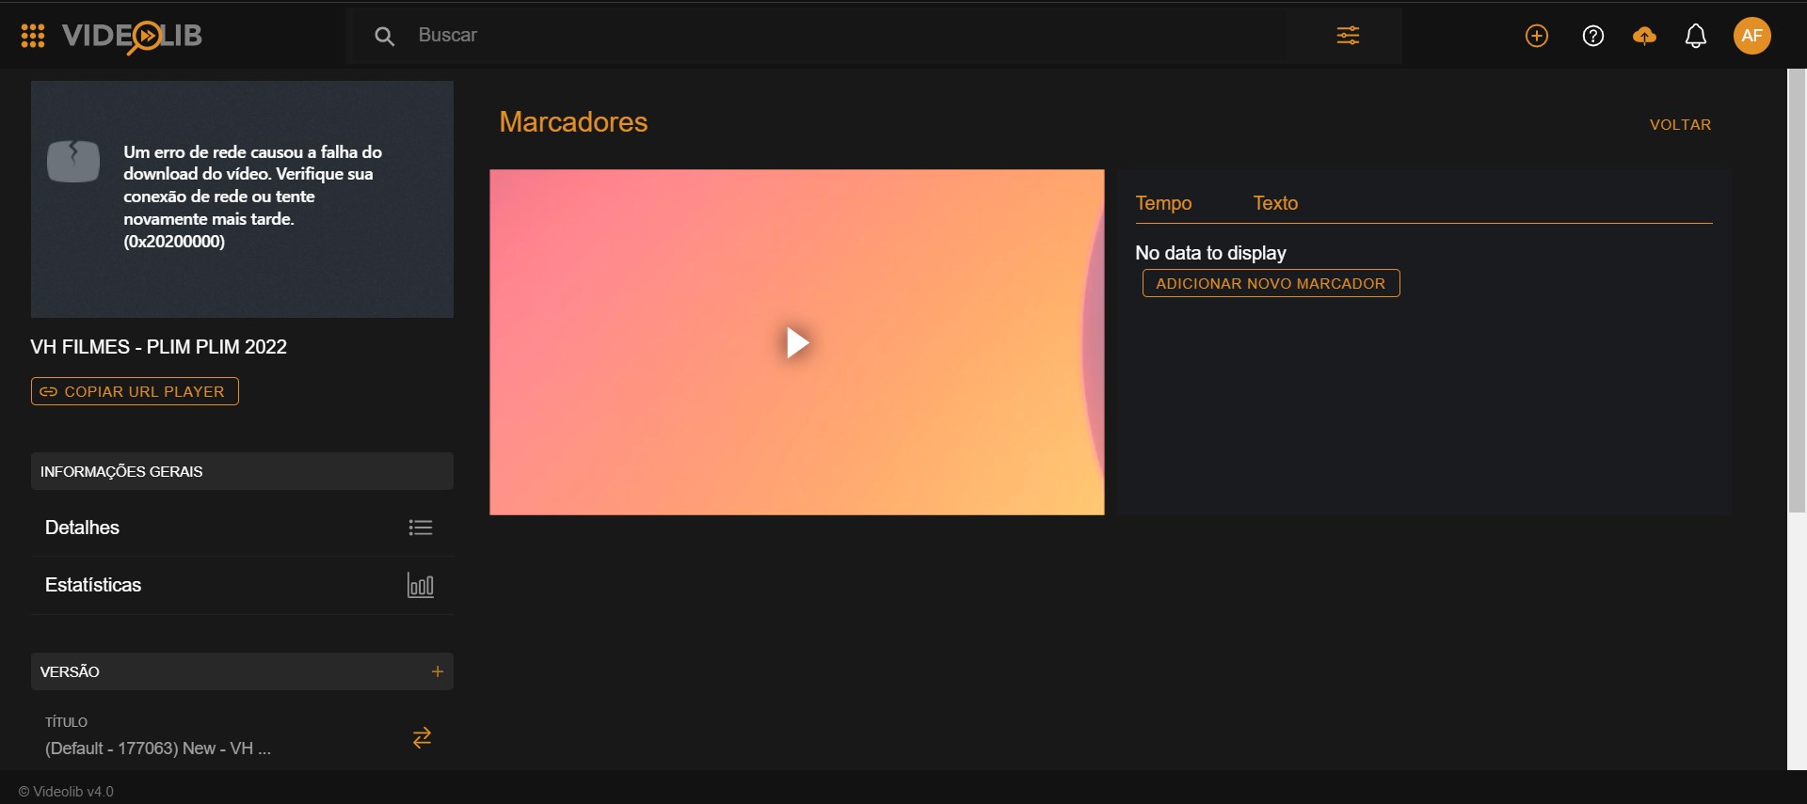Viewport: 1807px width, 804px height.
Task: Click the add (plus circle) icon
Action: [x=1537, y=36]
